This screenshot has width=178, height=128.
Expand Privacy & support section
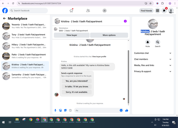point(153,71)
